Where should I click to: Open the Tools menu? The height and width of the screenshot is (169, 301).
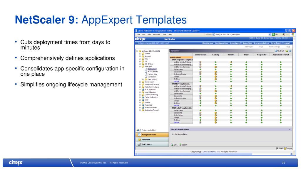tap(164, 35)
